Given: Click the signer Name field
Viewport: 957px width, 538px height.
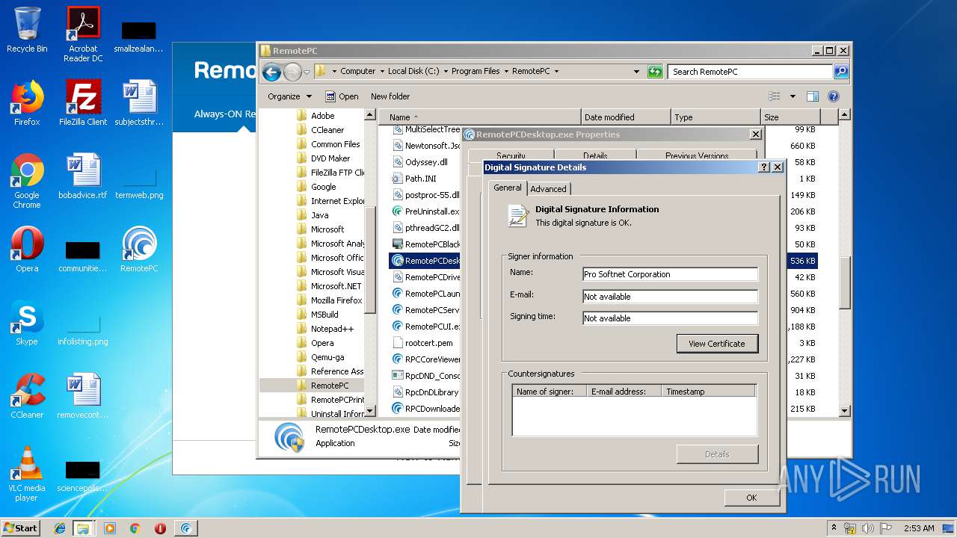Looking at the screenshot, I should tap(670, 274).
